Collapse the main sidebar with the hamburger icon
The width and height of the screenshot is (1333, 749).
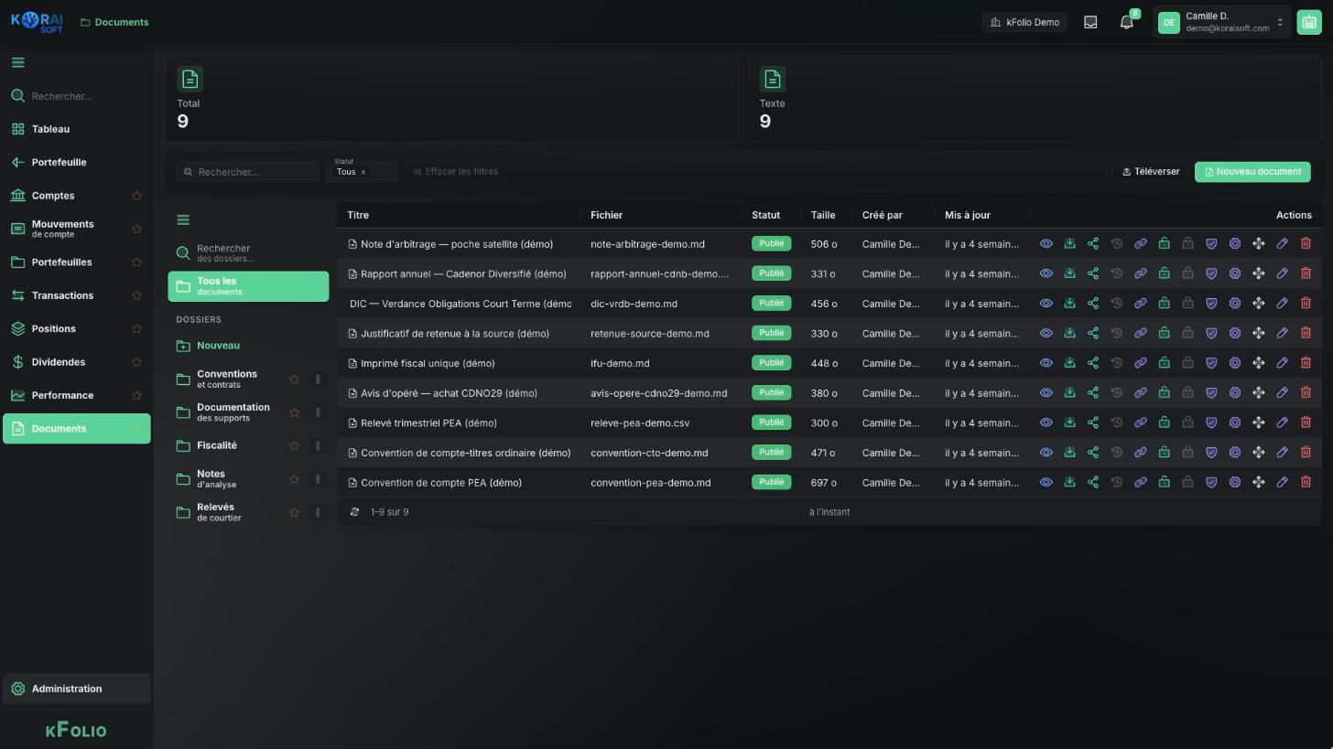17,63
